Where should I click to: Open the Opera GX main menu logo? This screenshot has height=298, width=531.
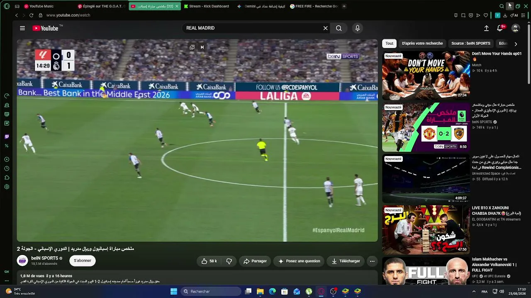coord(7,6)
